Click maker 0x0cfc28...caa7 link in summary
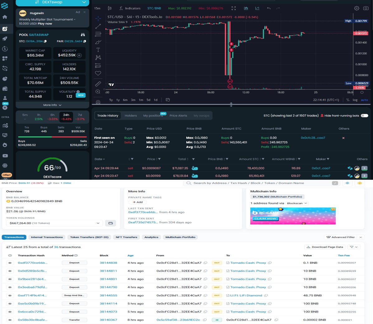 pos(313,138)
